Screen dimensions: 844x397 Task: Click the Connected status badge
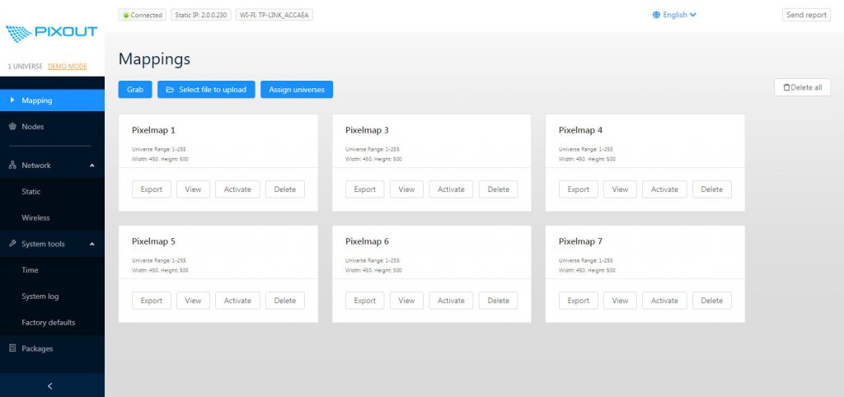click(x=142, y=15)
